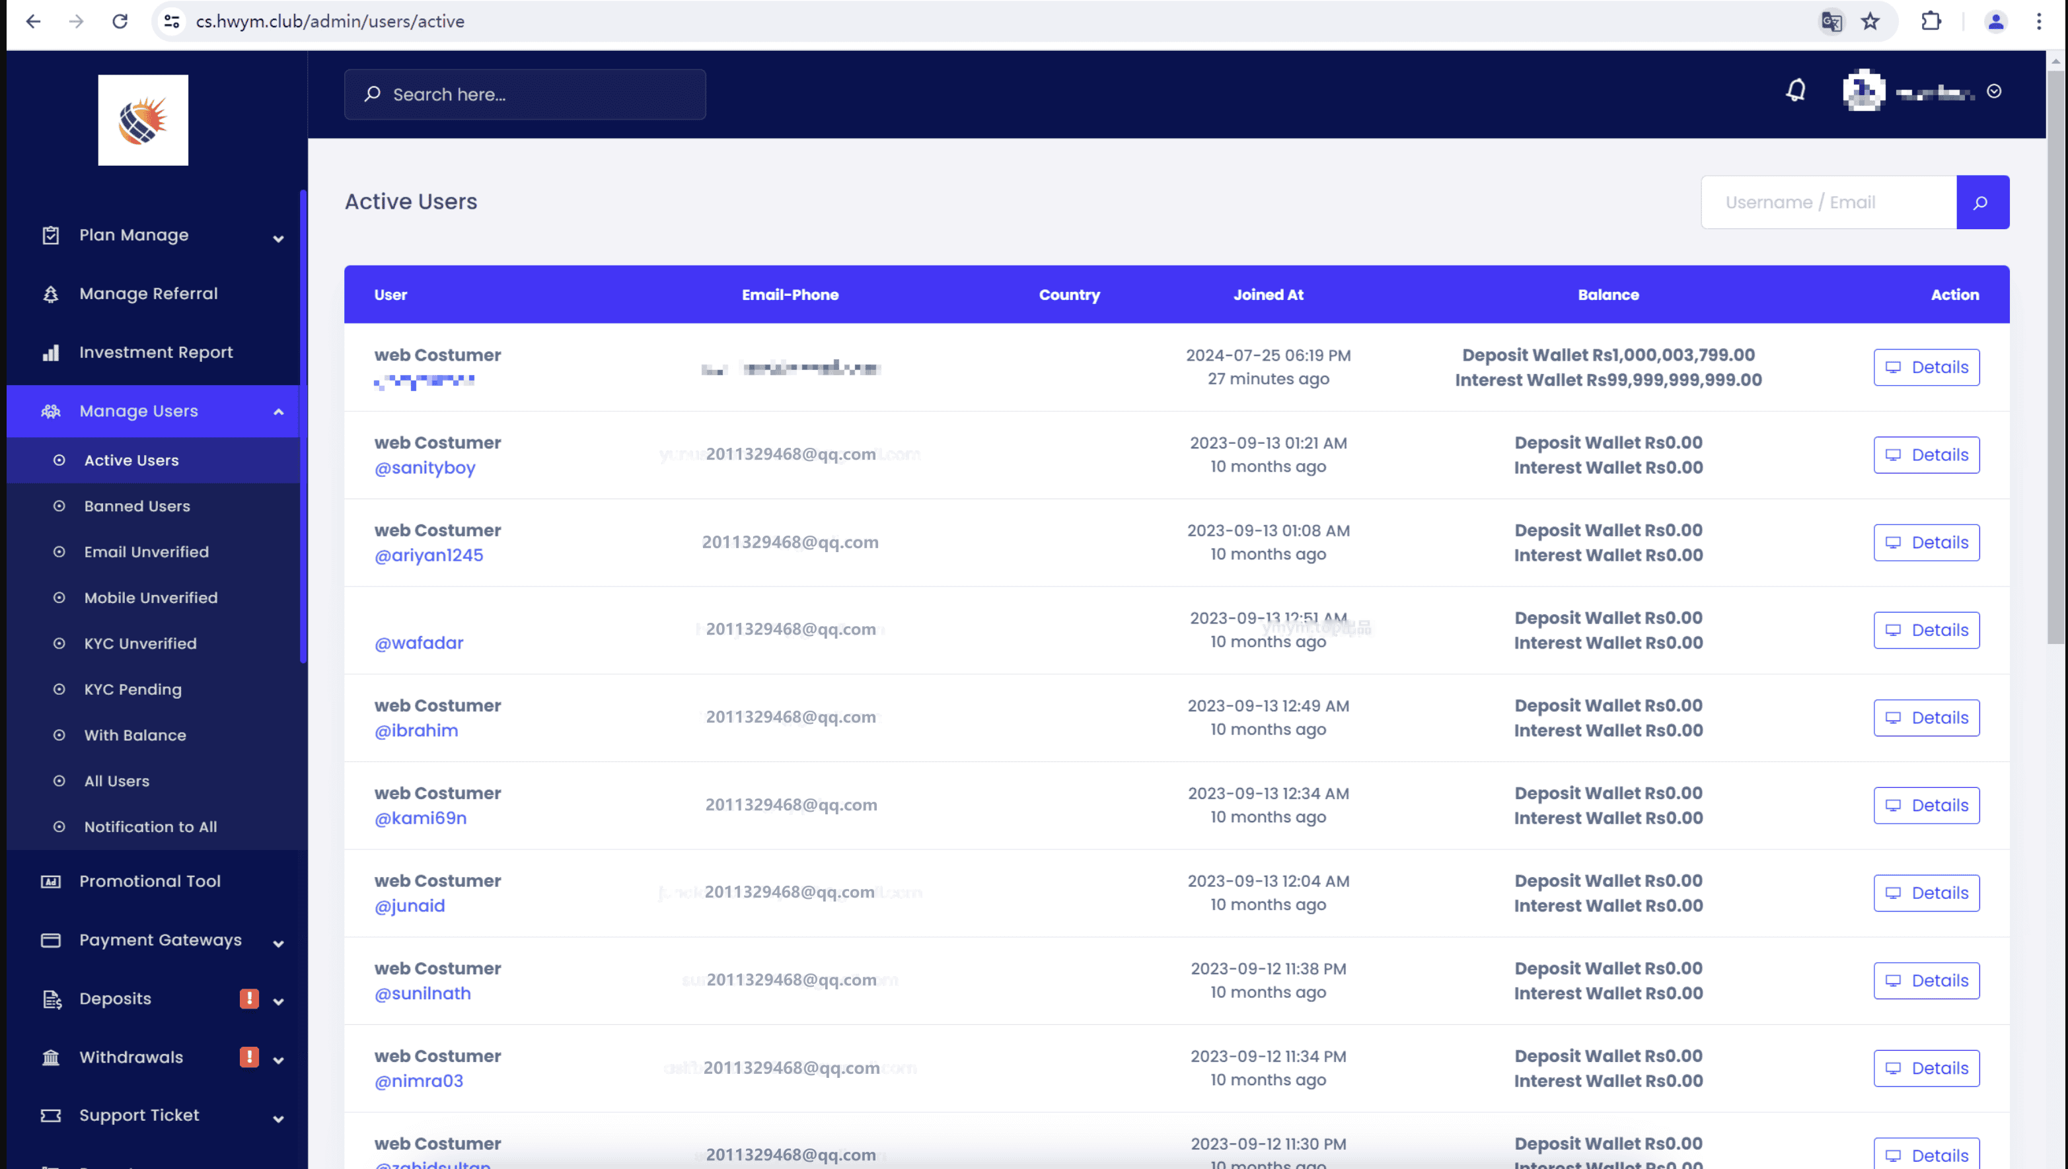The width and height of the screenshot is (2068, 1169).
Task: Click the blue search magnifier button
Action: [1982, 202]
